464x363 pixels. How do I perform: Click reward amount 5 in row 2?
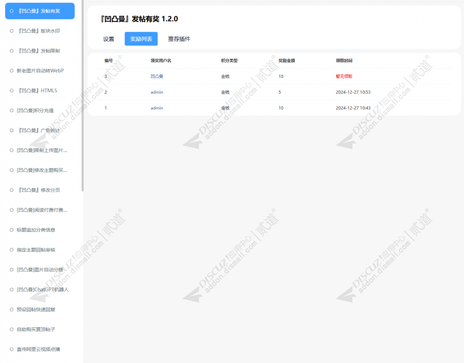(279, 92)
